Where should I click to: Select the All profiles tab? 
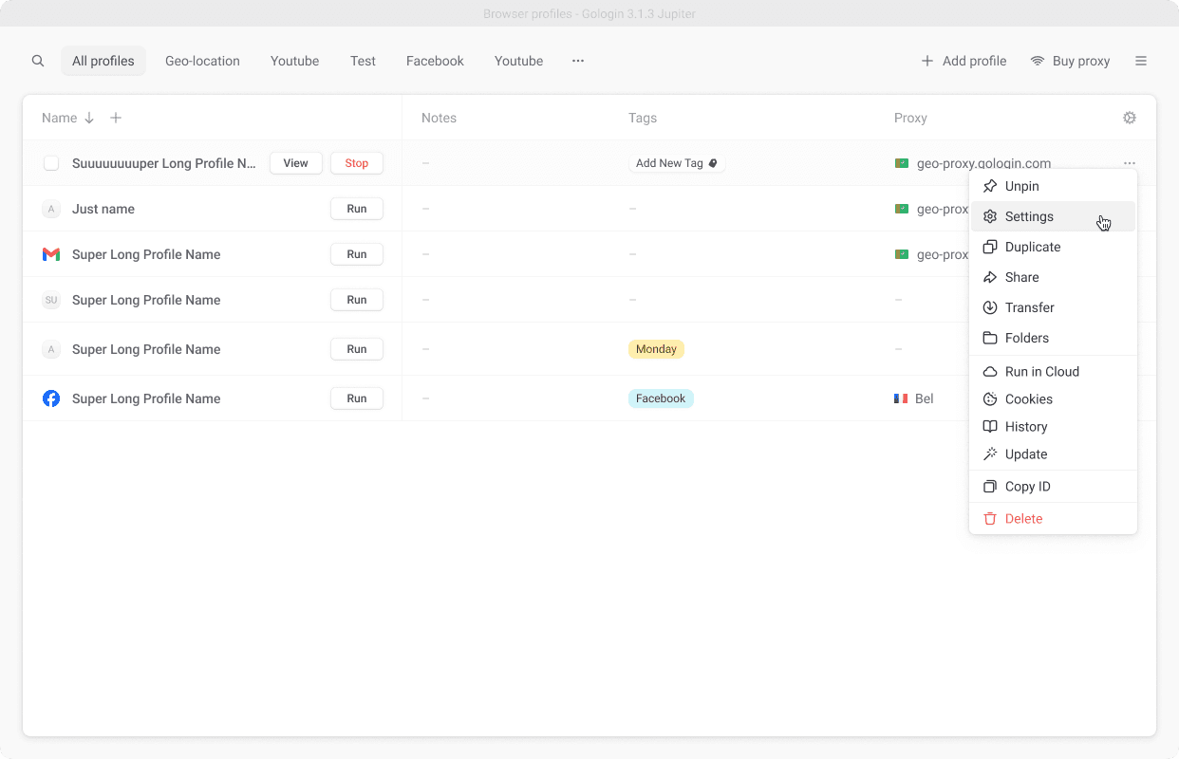tap(103, 61)
